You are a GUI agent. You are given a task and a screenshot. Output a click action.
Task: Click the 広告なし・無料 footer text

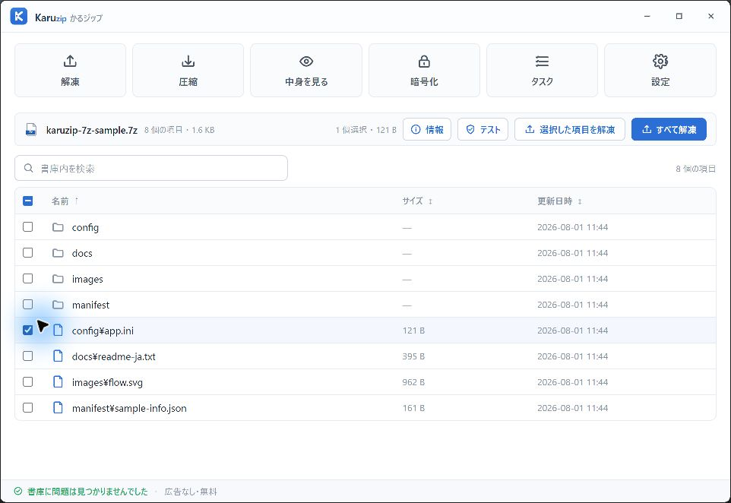(x=191, y=492)
